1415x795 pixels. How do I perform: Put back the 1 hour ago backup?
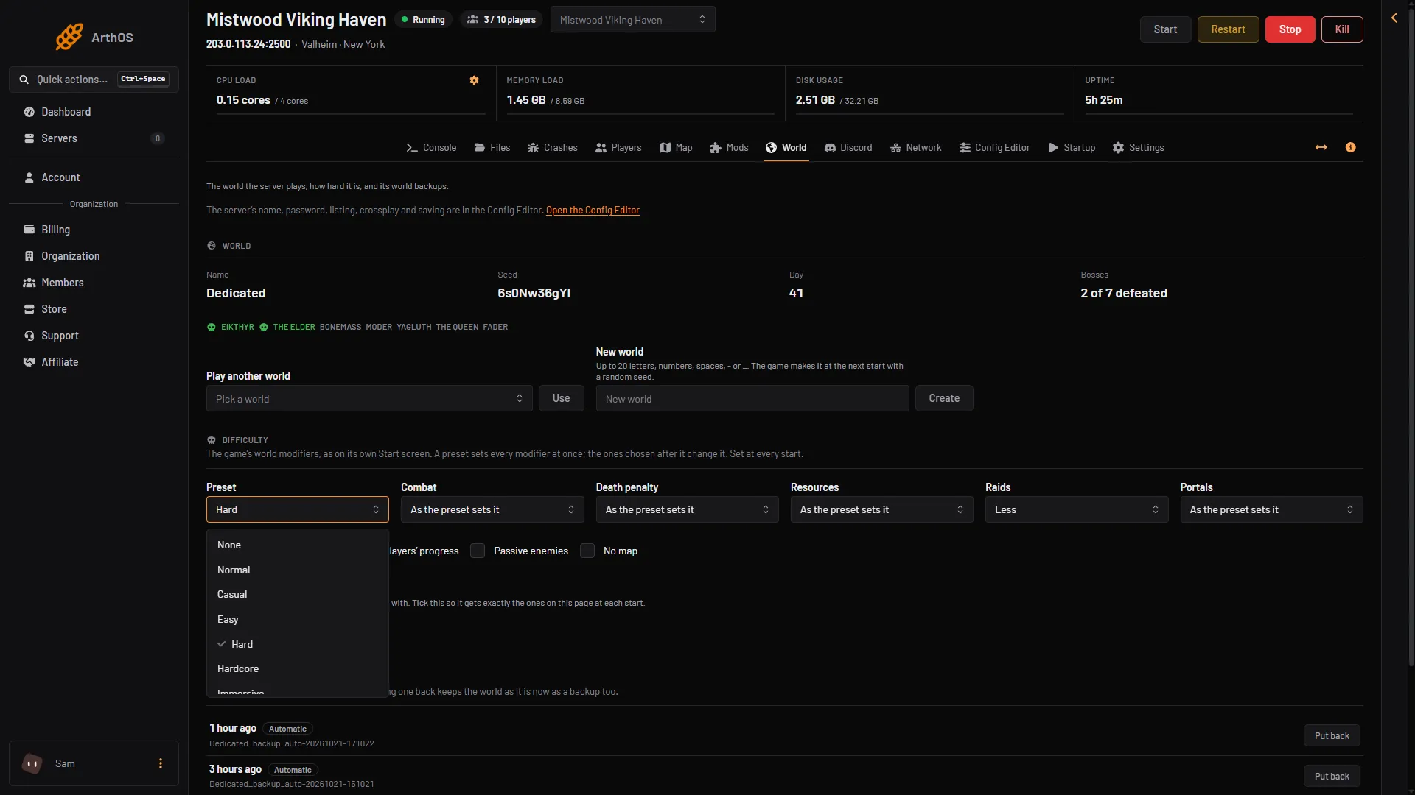1332,735
